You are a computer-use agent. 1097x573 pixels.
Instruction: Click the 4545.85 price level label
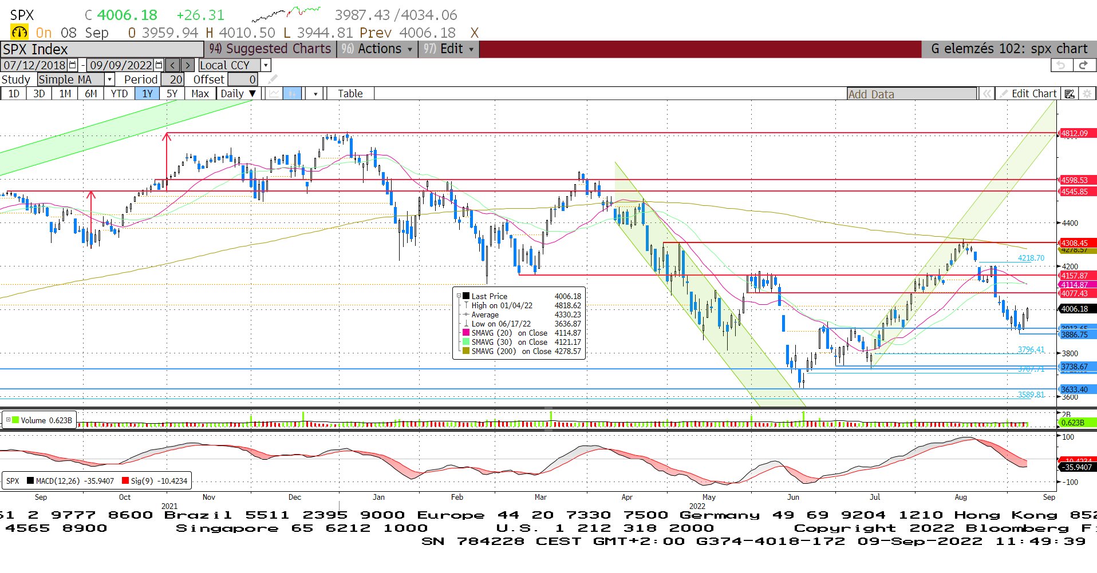click(x=1076, y=192)
